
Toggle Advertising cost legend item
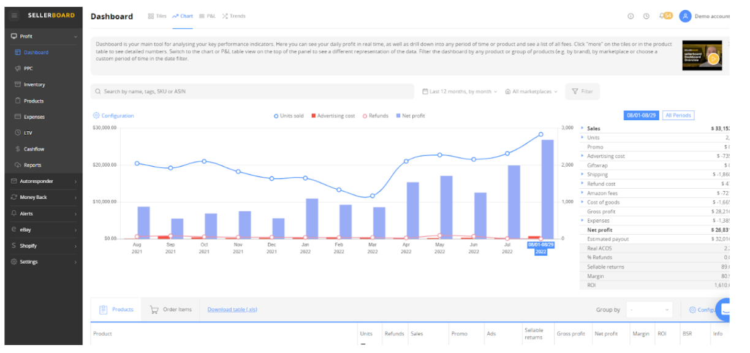click(333, 116)
